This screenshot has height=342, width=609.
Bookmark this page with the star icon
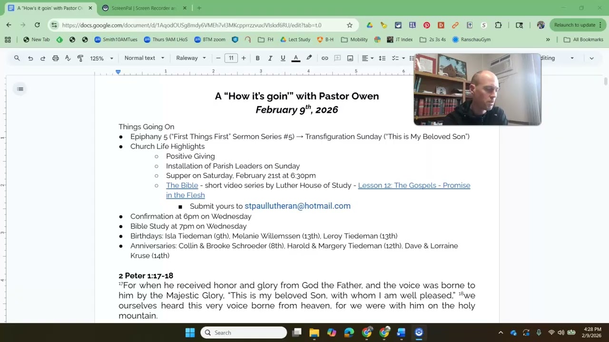350,25
